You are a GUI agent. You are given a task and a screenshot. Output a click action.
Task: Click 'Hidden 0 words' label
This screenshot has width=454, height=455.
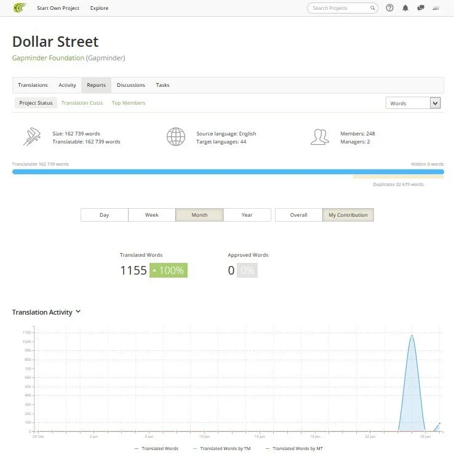click(428, 164)
